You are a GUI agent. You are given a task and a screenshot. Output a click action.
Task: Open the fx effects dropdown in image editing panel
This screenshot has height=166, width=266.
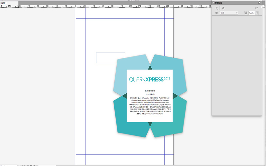217,8
